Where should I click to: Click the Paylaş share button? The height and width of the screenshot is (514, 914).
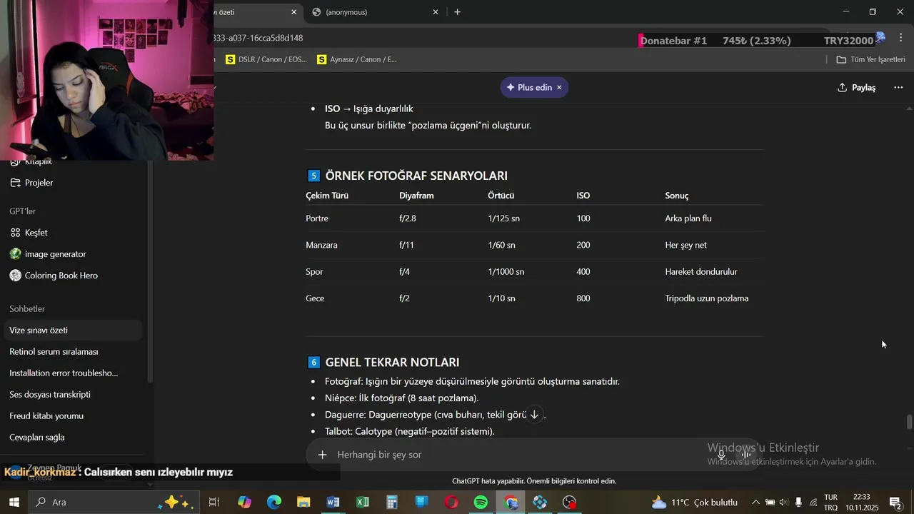pyautogui.click(x=856, y=87)
